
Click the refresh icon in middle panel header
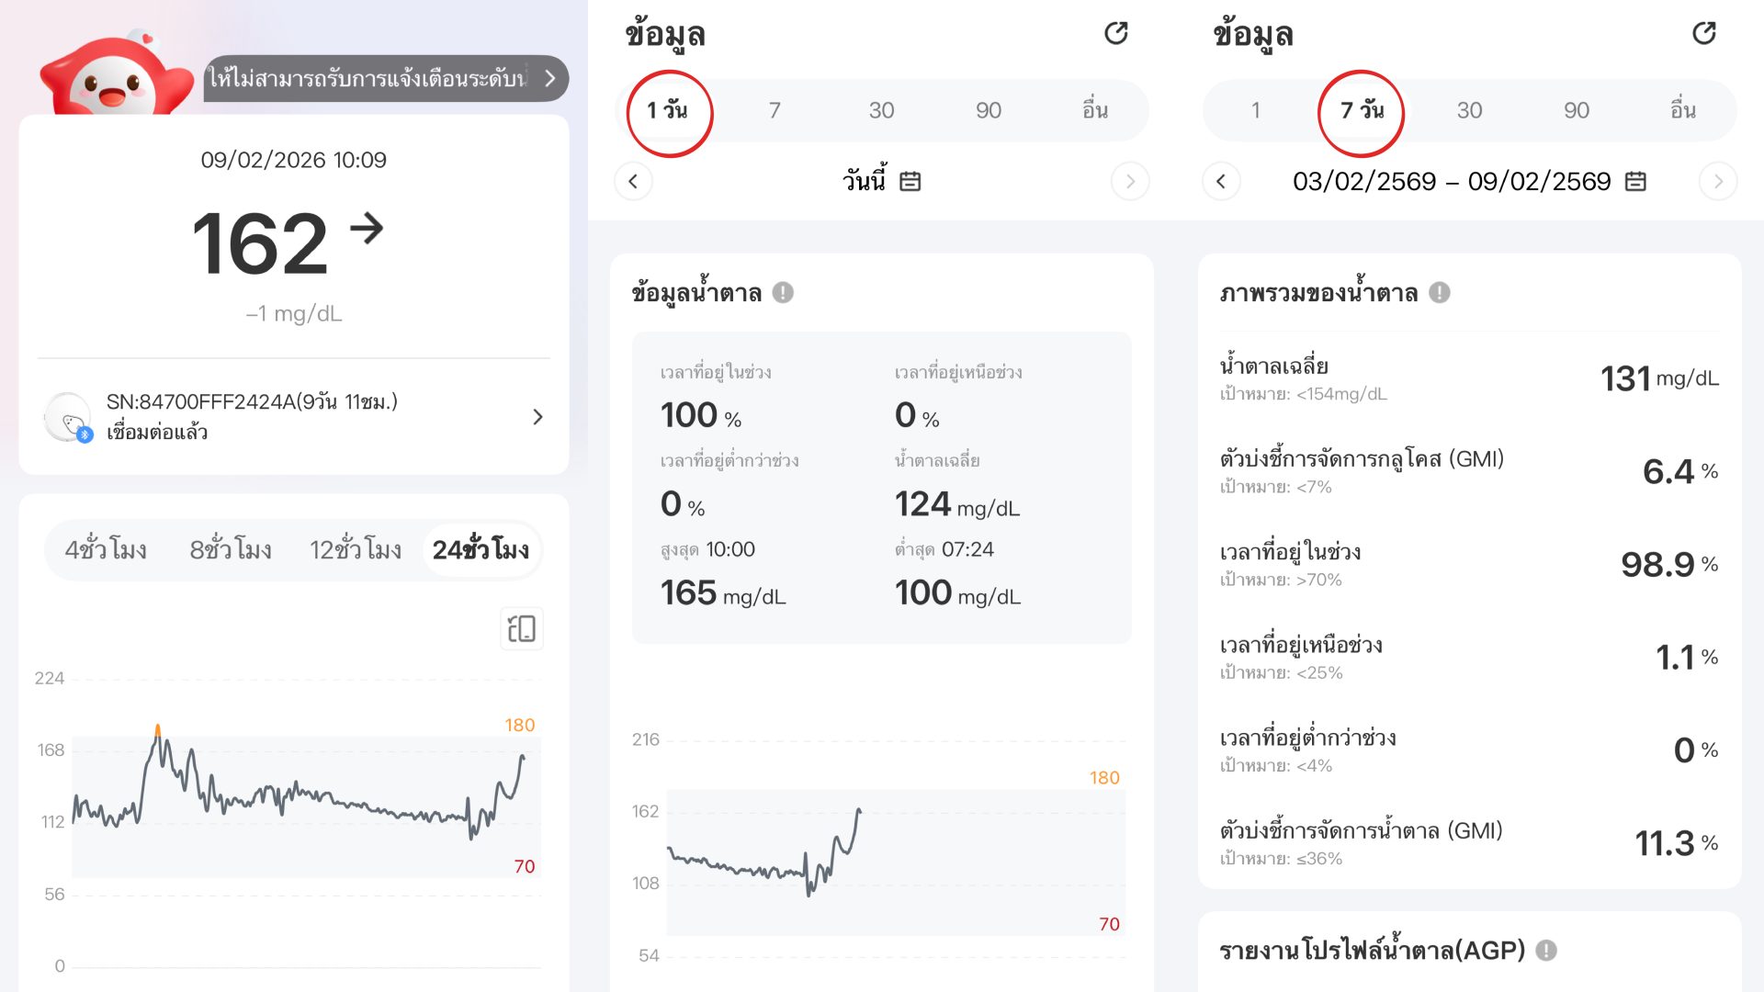[1115, 34]
